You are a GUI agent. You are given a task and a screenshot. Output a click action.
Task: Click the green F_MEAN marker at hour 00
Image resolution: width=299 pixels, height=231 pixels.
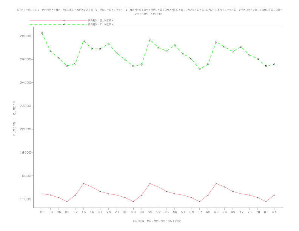[x=42, y=33]
